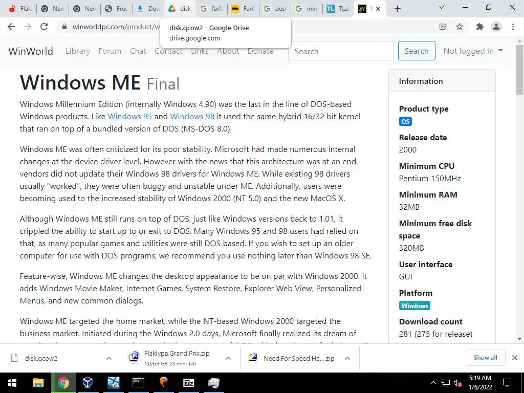Click the OS product type badge
Viewport: 524px width, 393px height.
point(405,121)
